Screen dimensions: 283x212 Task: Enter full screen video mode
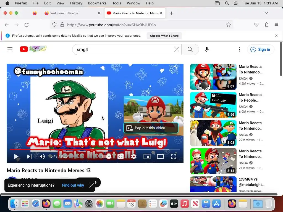click(x=174, y=157)
